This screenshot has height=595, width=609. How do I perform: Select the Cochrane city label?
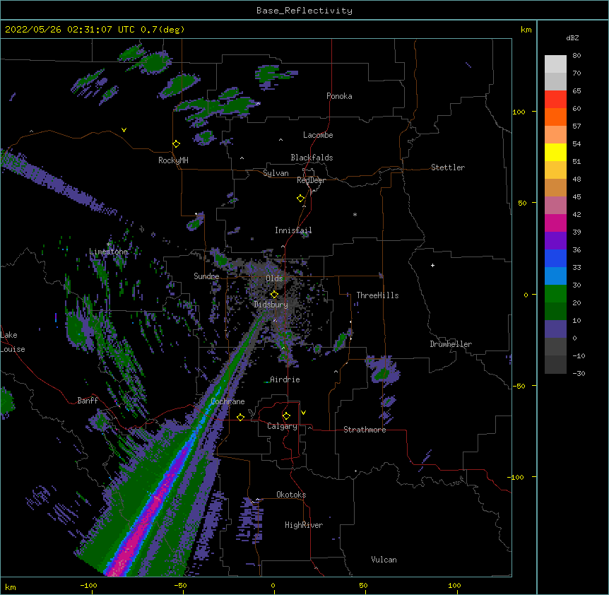click(227, 401)
